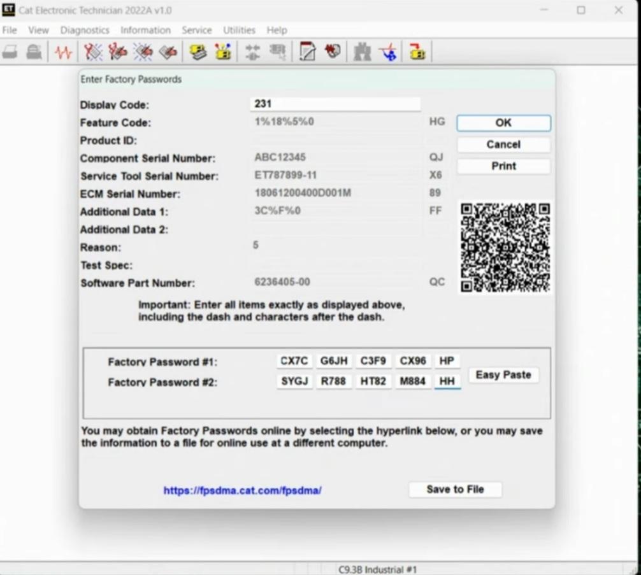Click the yellow ECM red-arrow icon at toolbar end

[x=417, y=52]
